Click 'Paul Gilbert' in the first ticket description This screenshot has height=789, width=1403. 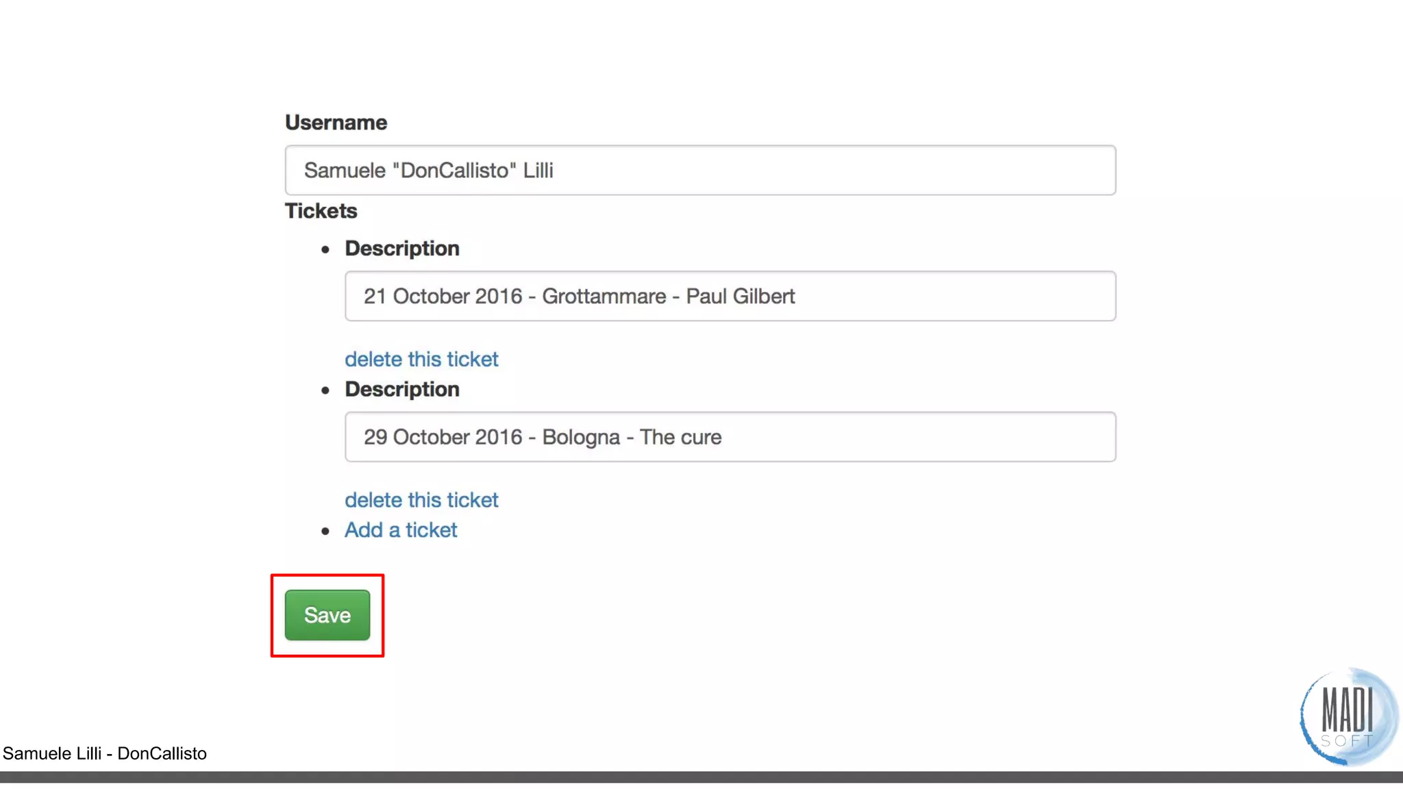tap(741, 296)
